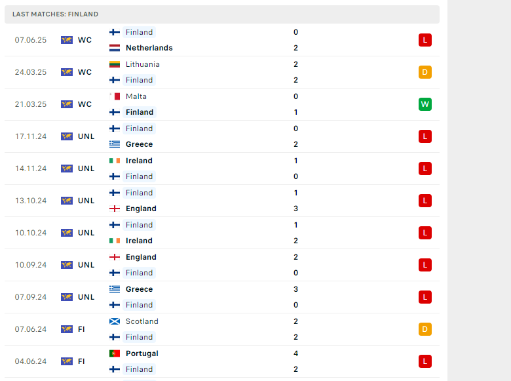Click the green W result badge
This screenshot has height=381, width=511.
point(425,104)
